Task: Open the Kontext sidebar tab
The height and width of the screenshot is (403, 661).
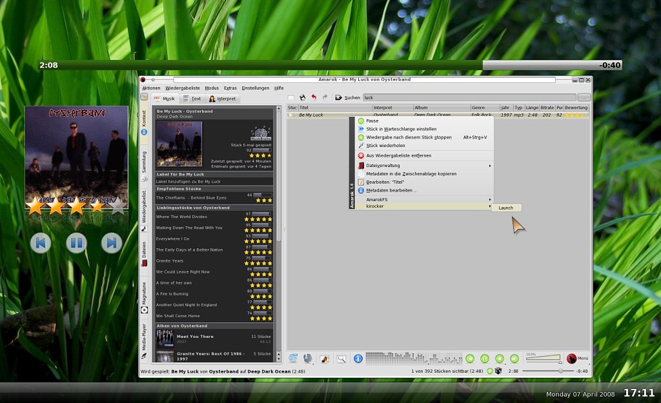Action: pyautogui.click(x=144, y=123)
